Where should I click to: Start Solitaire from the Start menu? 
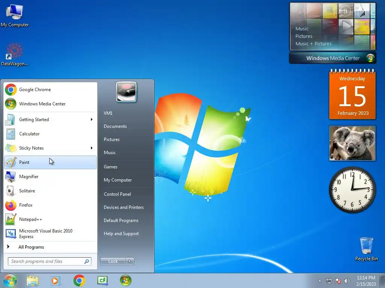[x=50, y=191]
